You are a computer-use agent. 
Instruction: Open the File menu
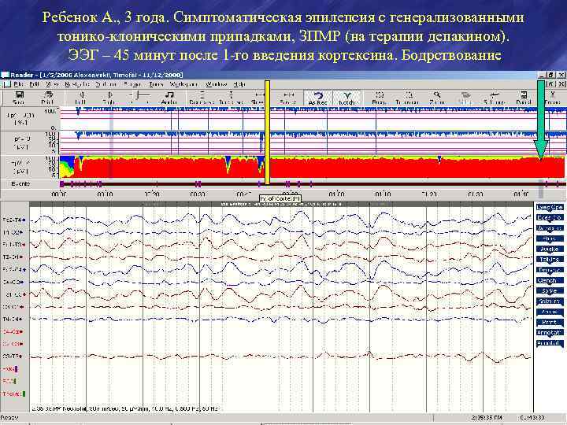click(x=18, y=84)
